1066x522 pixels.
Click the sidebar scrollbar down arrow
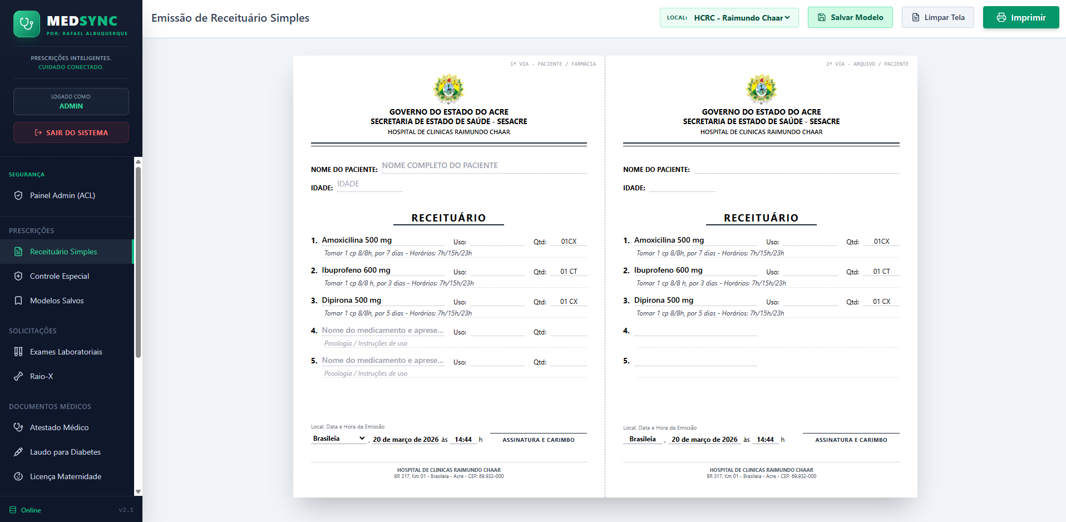click(x=138, y=492)
